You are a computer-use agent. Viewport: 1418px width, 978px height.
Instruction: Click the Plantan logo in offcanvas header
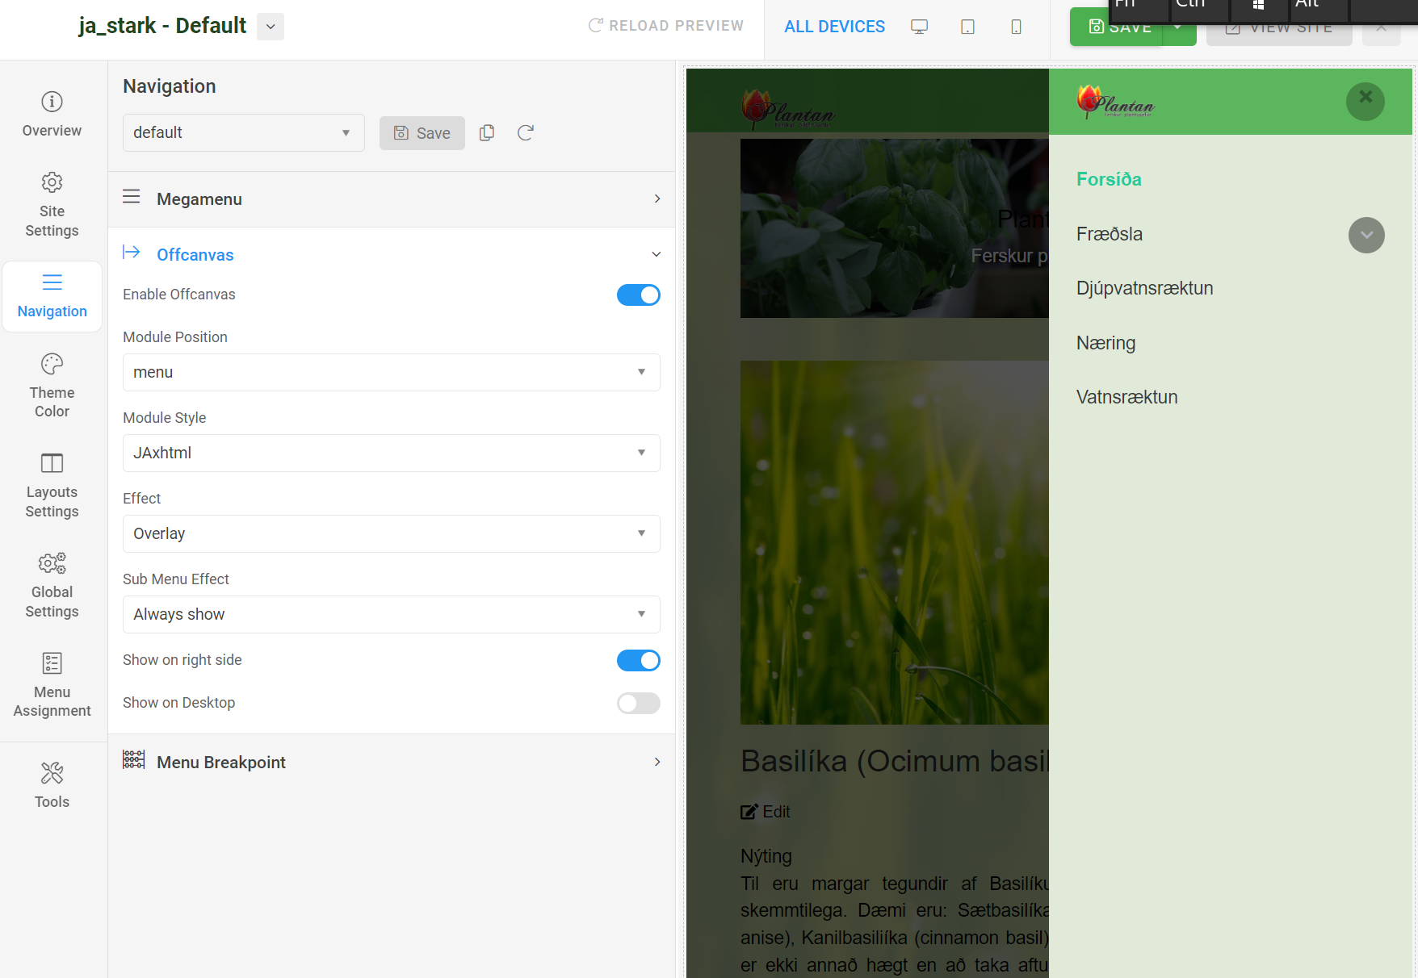point(1115,102)
